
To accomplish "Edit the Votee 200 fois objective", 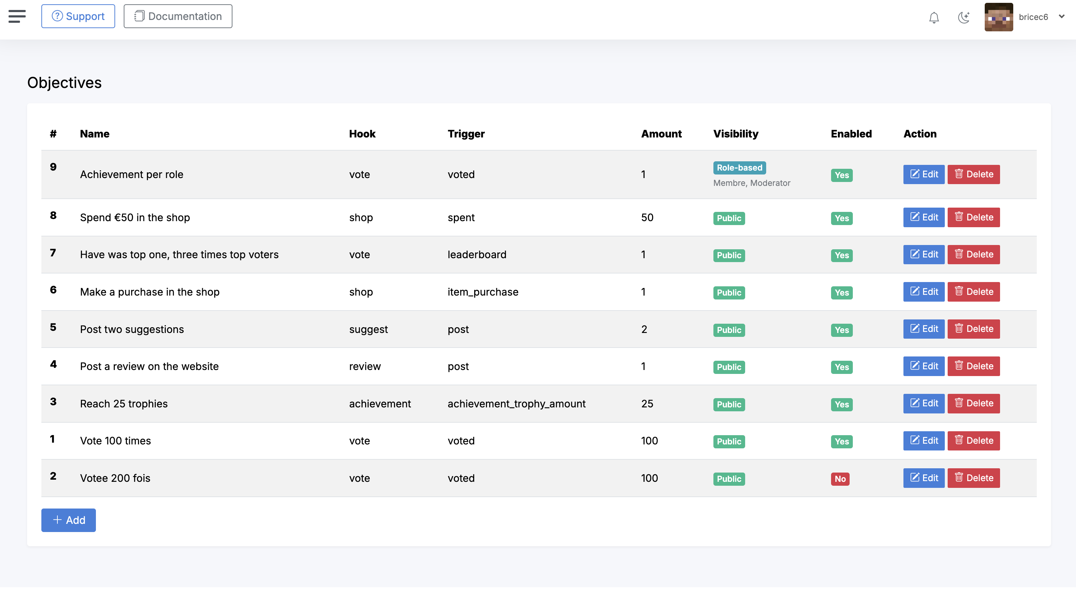I will pos(923,478).
